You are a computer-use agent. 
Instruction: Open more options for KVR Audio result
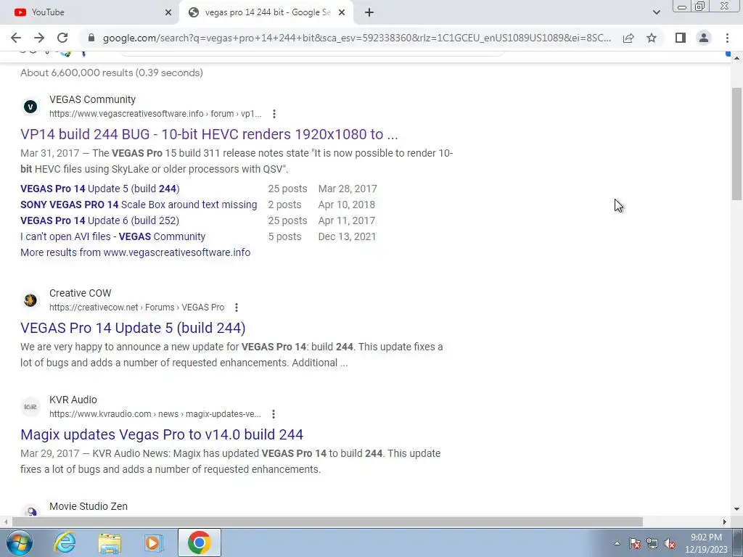point(274,414)
